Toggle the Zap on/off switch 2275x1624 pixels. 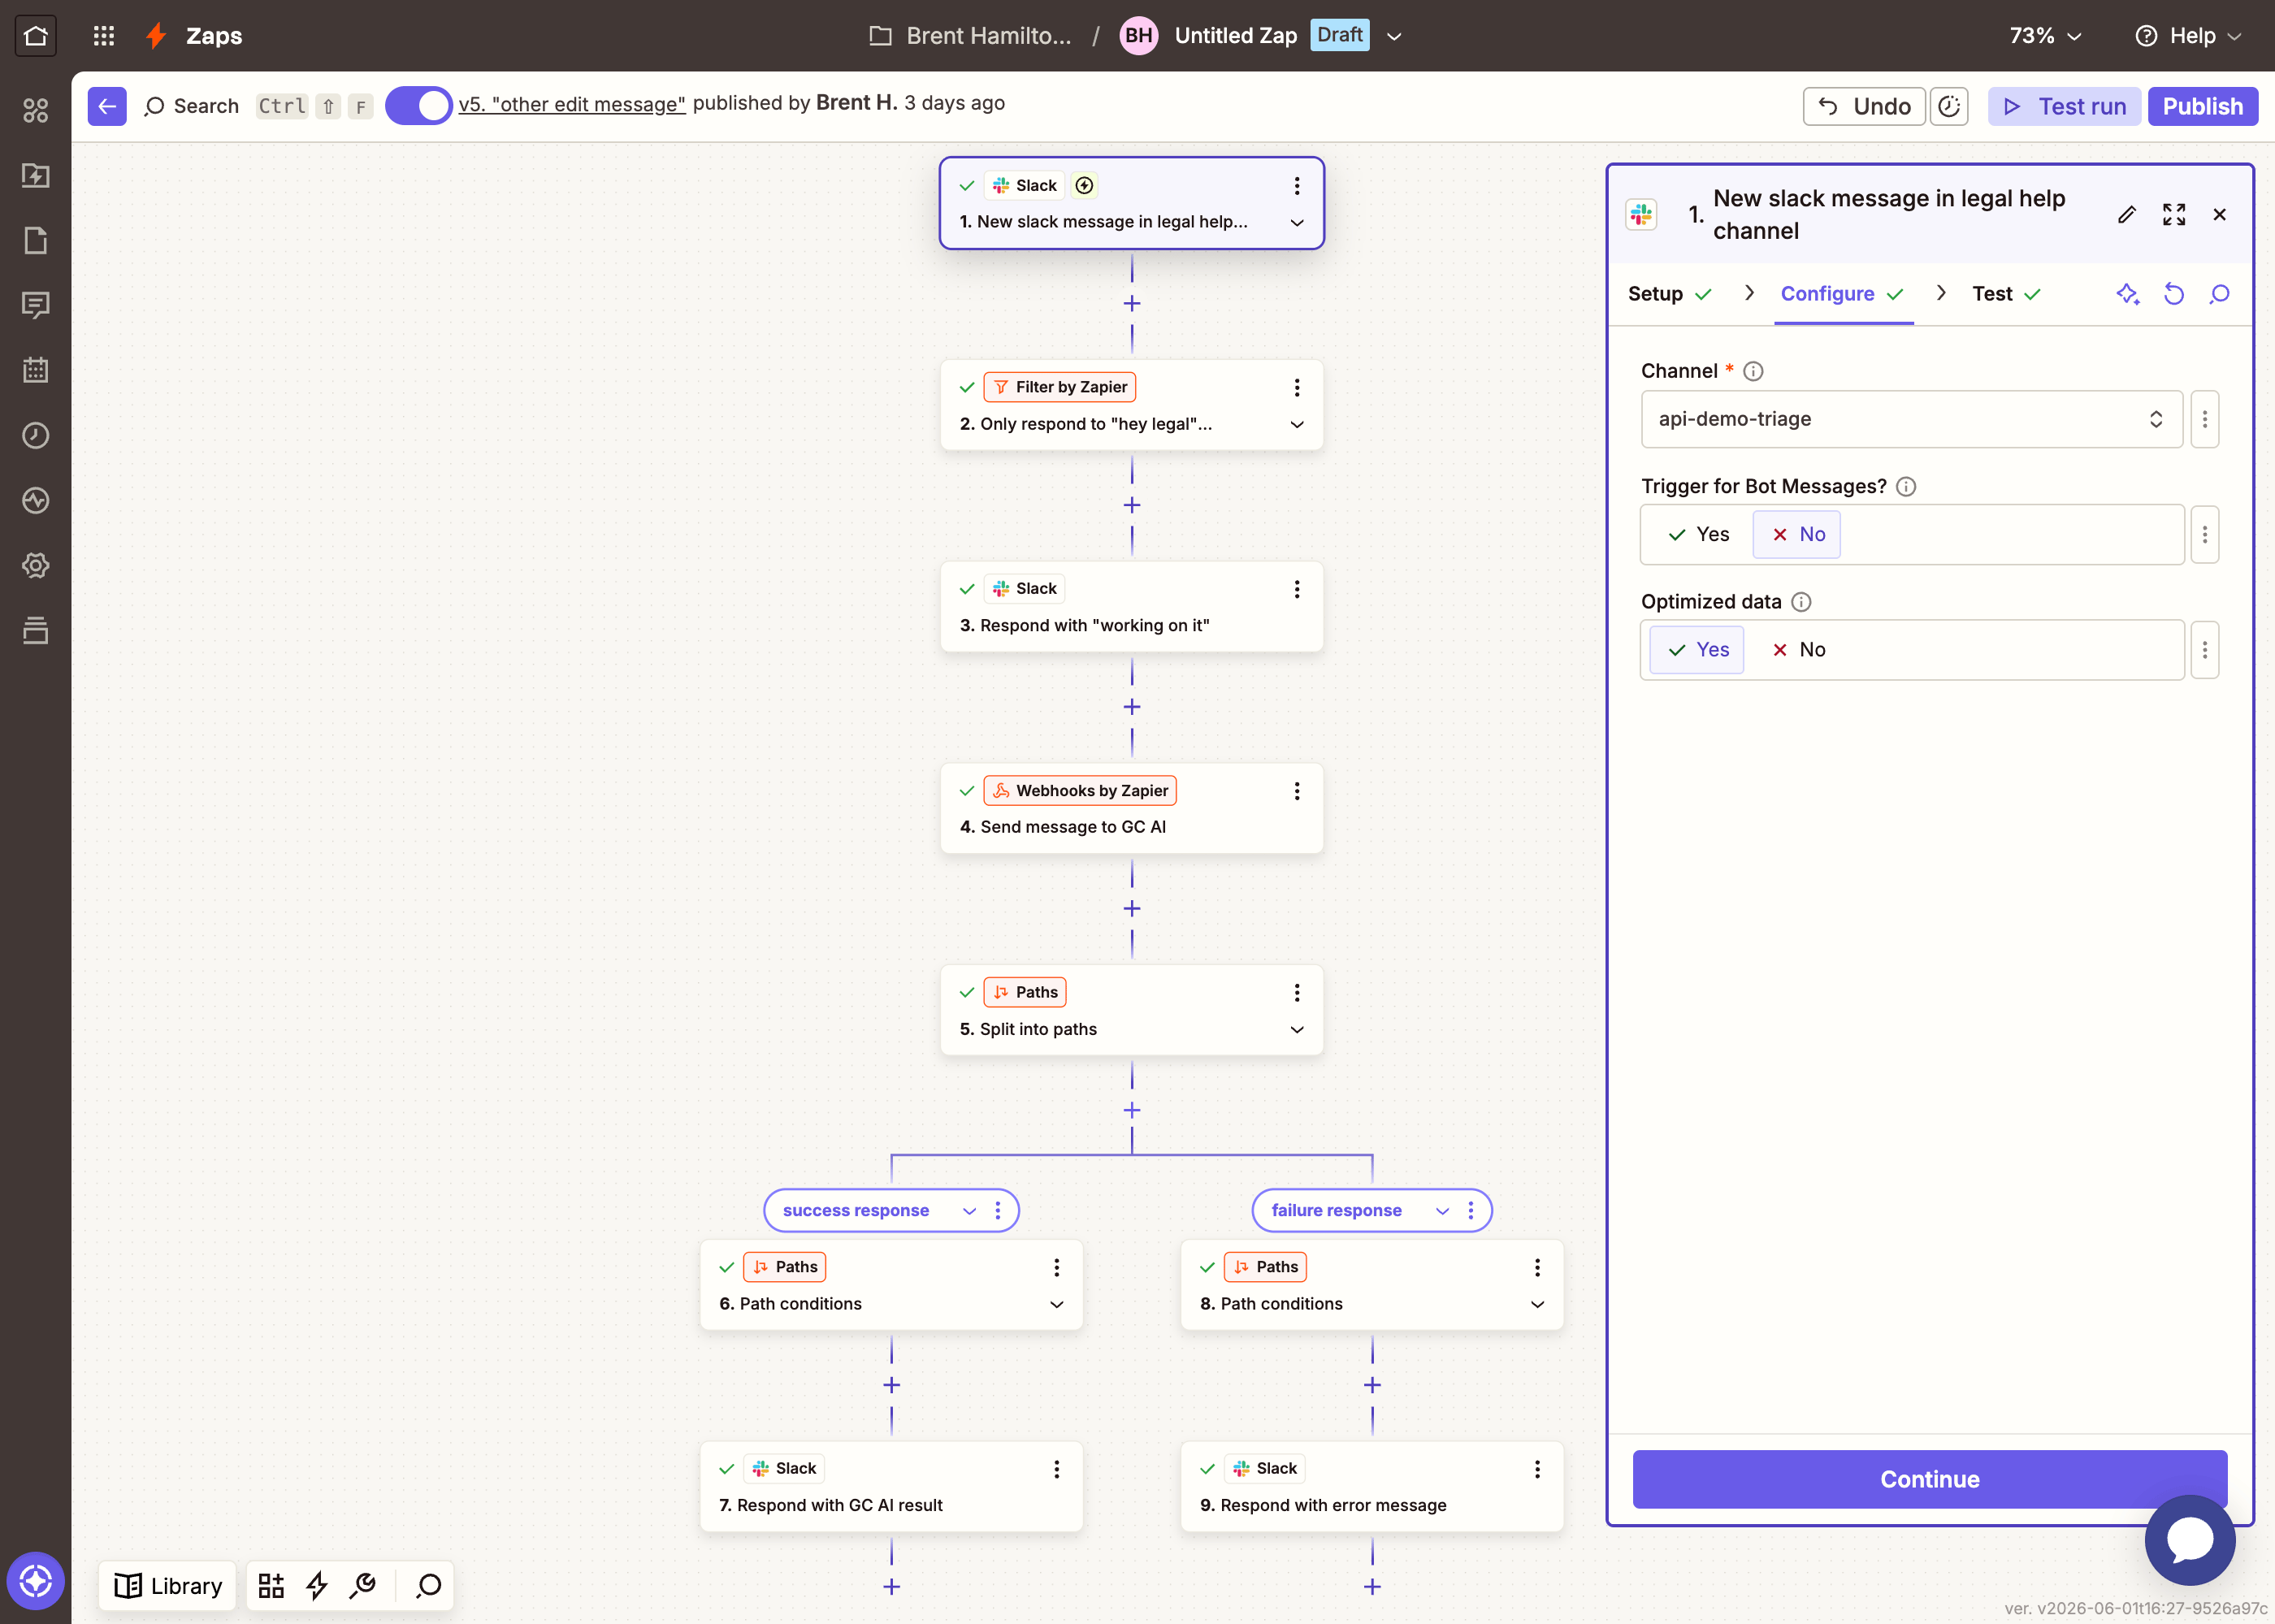coord(418,105)
